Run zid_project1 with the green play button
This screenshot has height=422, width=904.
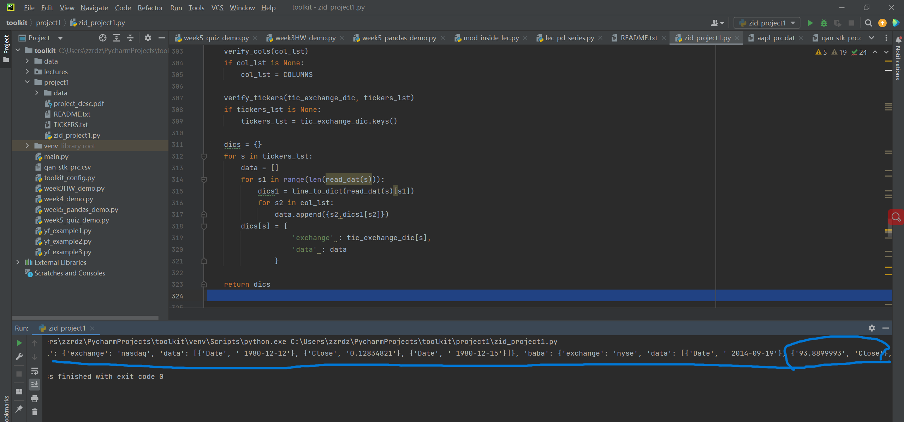click(810, 23)
